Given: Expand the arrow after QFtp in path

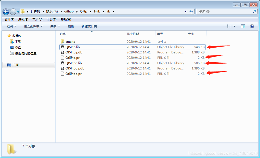Looking at the screenshot, I should click(x=90, y=11).
